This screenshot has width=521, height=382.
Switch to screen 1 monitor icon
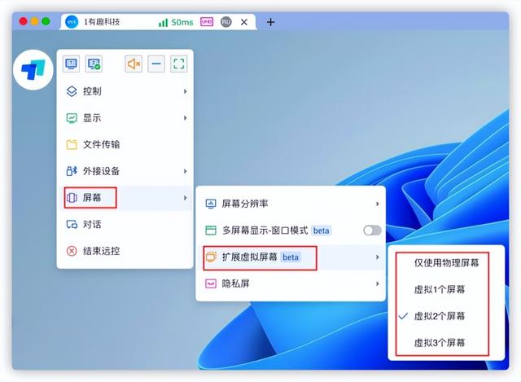pyautogui.click(x=71, y=64)
